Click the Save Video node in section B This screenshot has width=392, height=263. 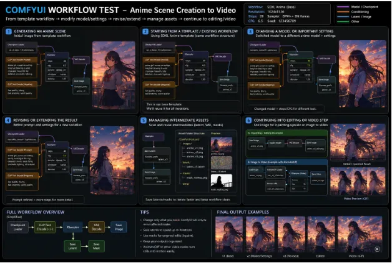coord(318,177)
